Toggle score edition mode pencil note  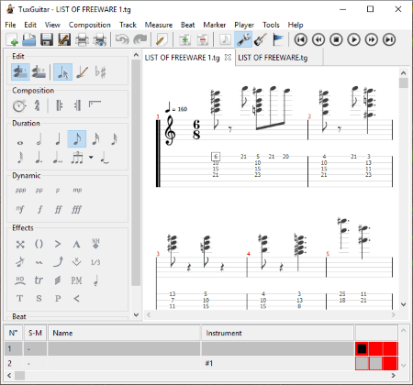(x=82, y=72)
